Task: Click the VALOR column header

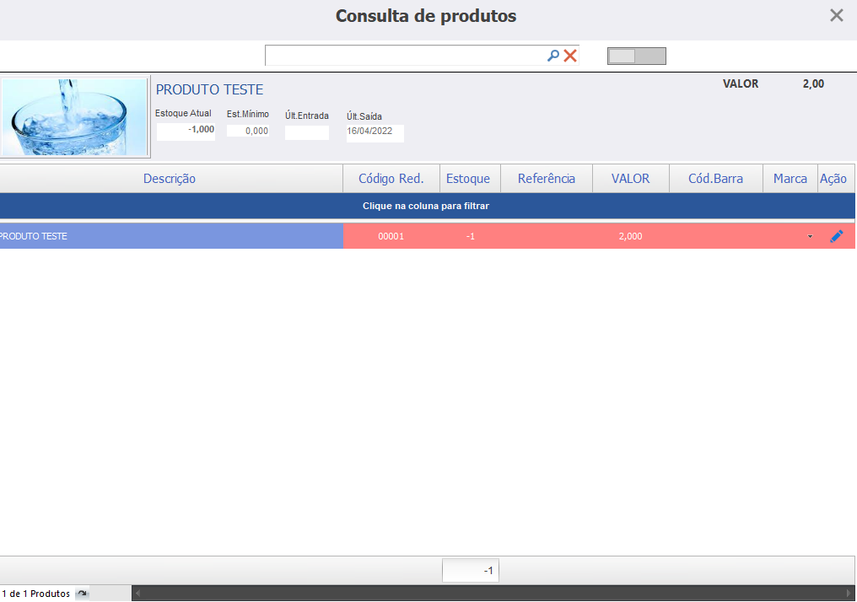Action: pos(631,179)
